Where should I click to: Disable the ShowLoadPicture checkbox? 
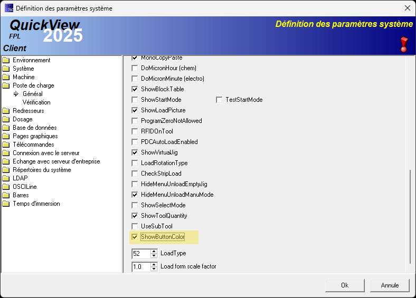point(135,110)
